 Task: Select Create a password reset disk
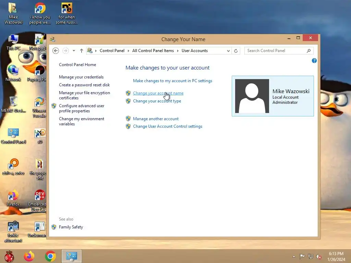[84, 85]
